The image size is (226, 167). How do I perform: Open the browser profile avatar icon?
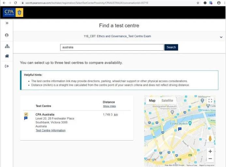click(218, 3)
